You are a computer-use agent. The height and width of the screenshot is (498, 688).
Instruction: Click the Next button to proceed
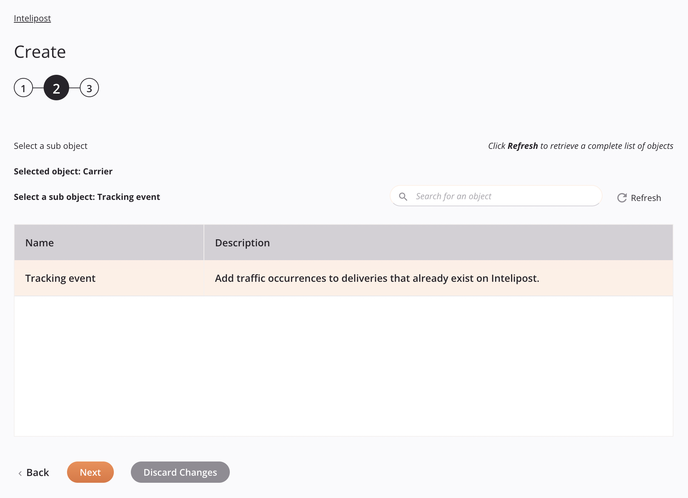90,472
